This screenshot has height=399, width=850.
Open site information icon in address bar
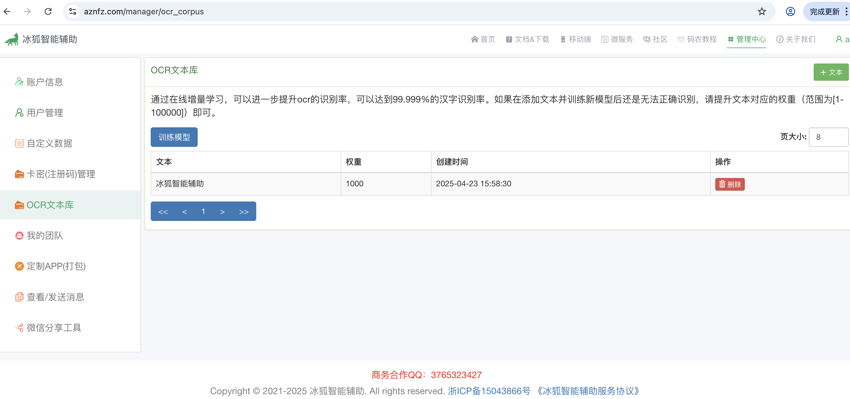point(73,11)
